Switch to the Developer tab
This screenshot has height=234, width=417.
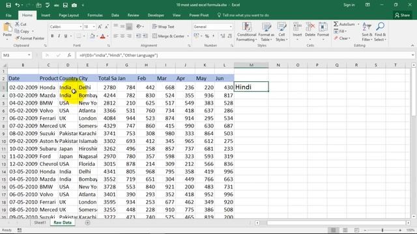click(x=156, y=16)
